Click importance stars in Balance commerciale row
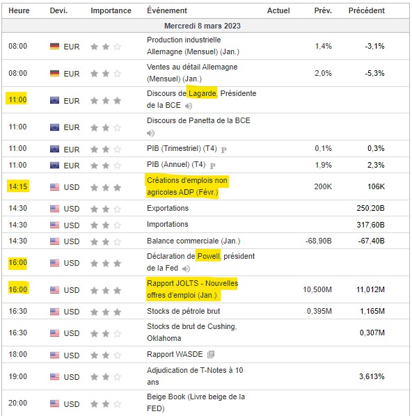 coord(106,241)
